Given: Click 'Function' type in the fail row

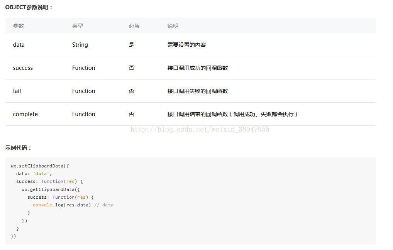Looking at the screenshot, I should click(84, 91).
